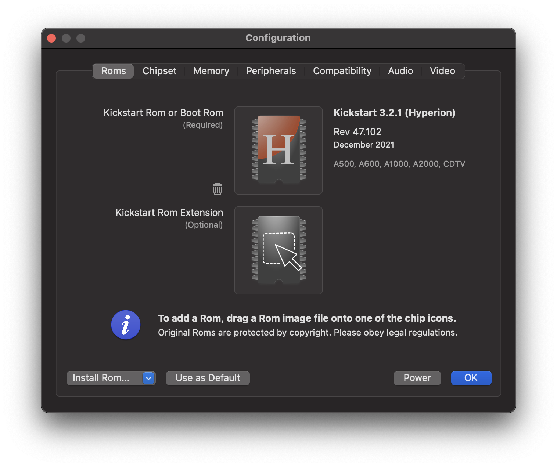Screen dimensions: 557x467
Task: Click the Kickstart Rom Extension label
Action: [169, 213]
